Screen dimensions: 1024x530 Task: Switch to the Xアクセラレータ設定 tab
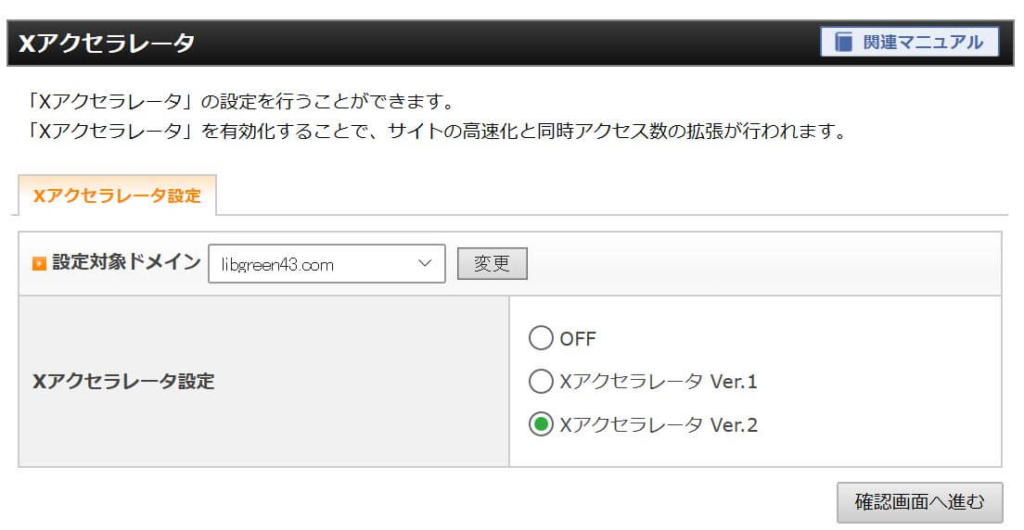117,196
